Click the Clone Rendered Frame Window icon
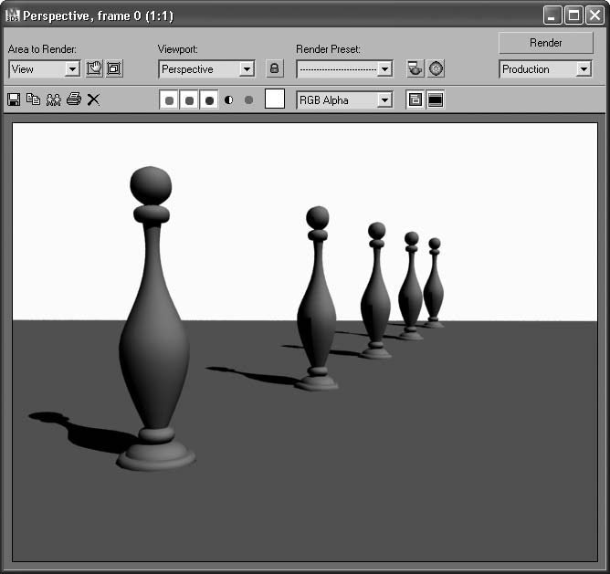 (53, 99)
